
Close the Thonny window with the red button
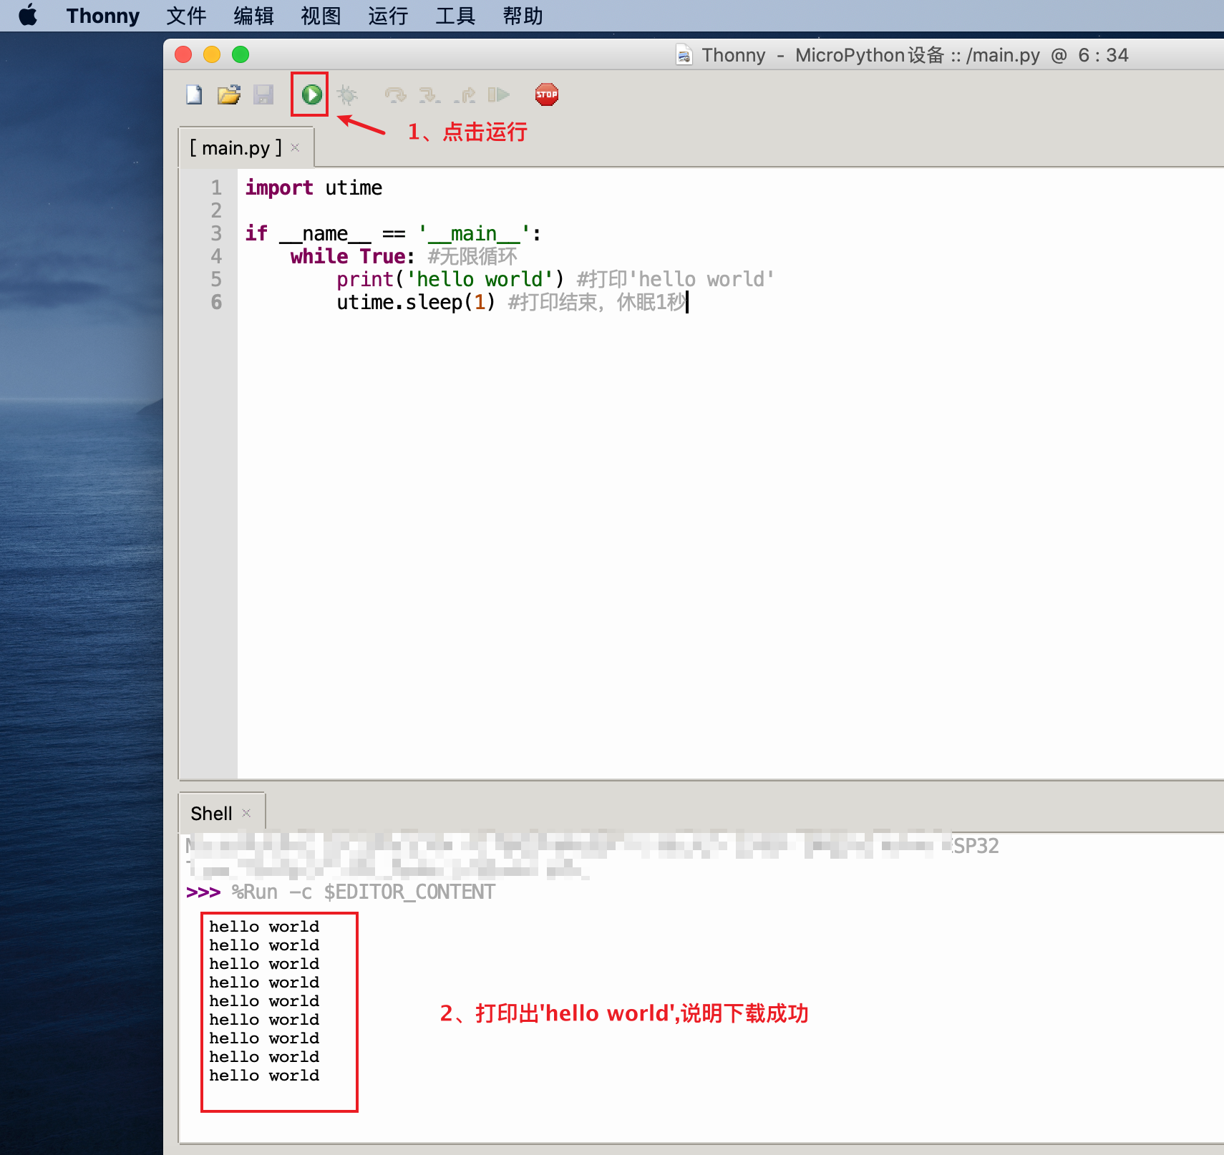coord(183,54)
